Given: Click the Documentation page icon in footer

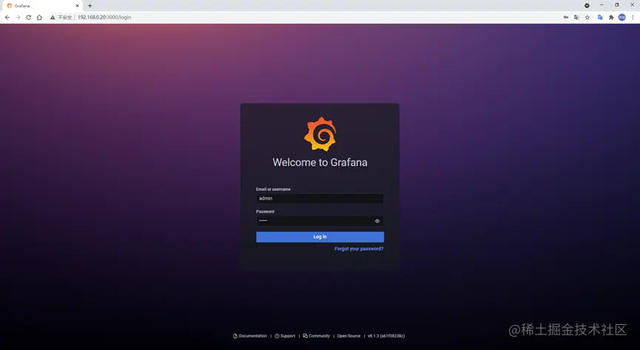Looking at the screenshot, I should click(x=235, y=336).
